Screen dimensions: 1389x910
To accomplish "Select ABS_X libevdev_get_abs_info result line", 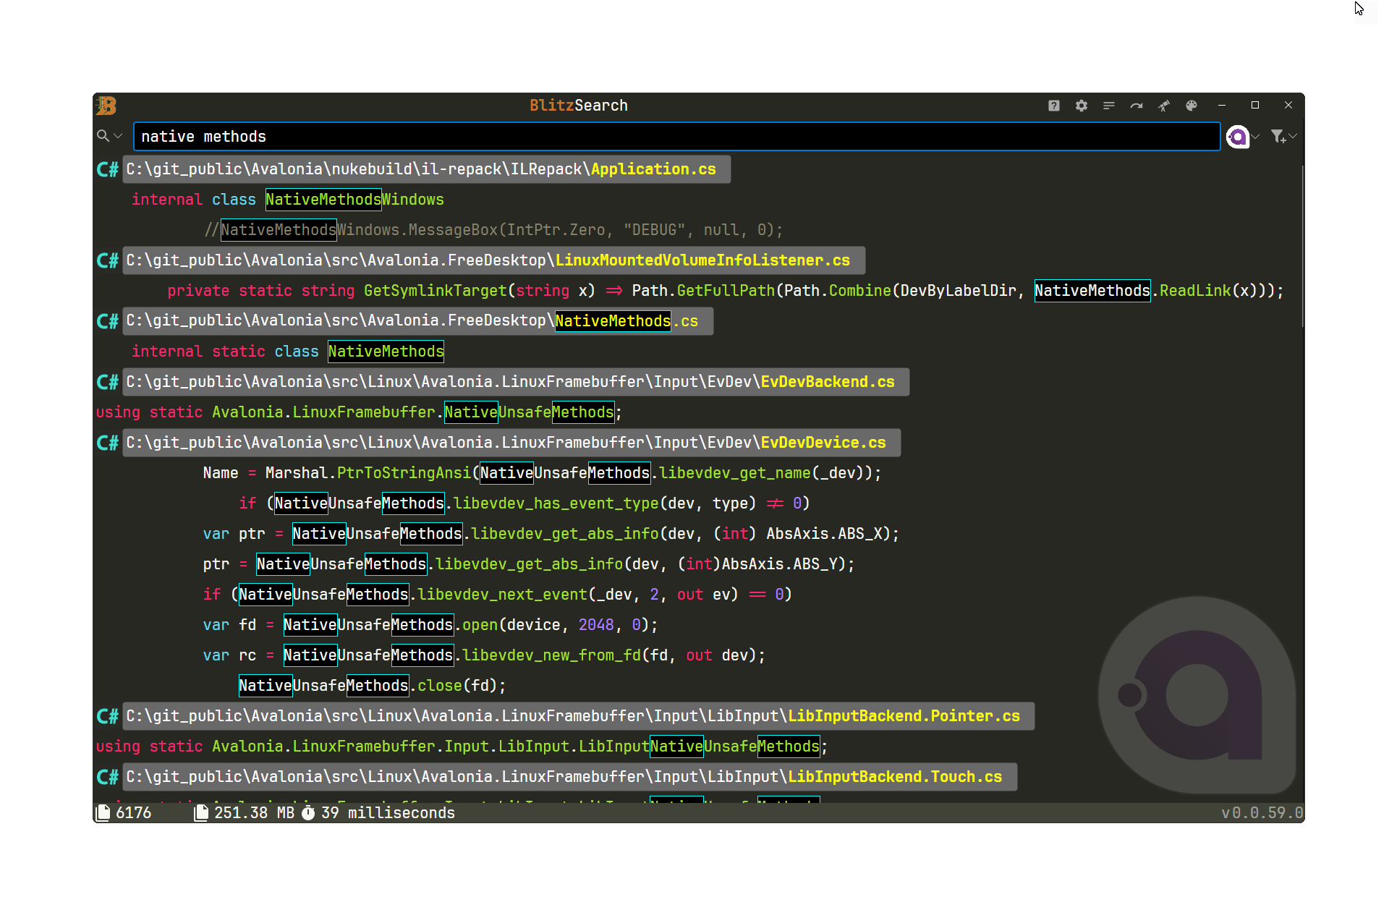I will click(551, 534).
